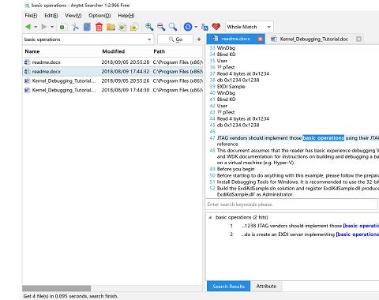
Task: Click the Word icon of first readme.docx
Action: click(27, 62)
